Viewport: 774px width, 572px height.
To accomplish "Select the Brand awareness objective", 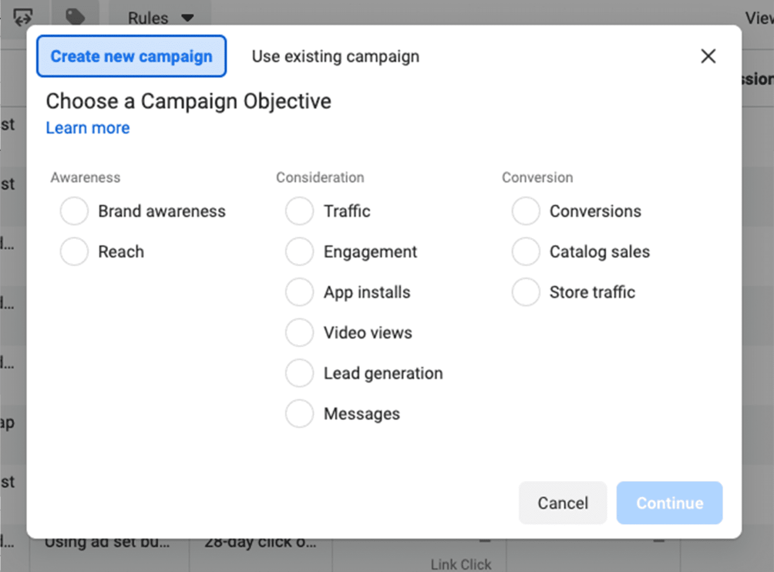I will click(74, 211).
